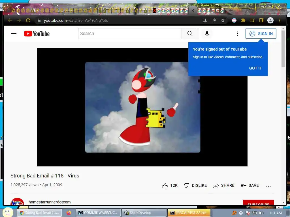Navigate forward in the browser
This screenshot has height=217, width=290.
click(19, 20)
